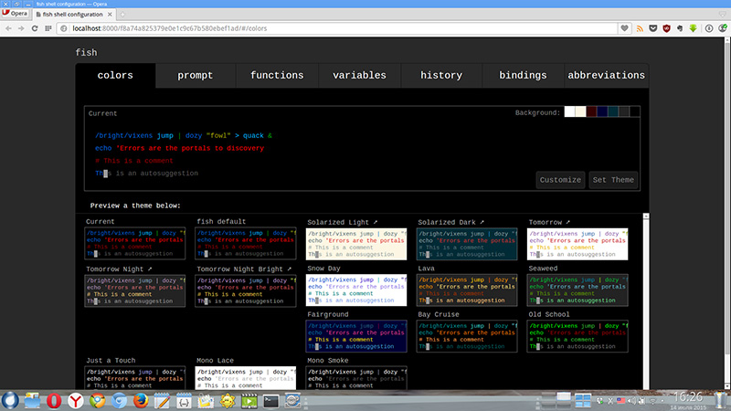Open the functions tab

click(x=277, y=76)
